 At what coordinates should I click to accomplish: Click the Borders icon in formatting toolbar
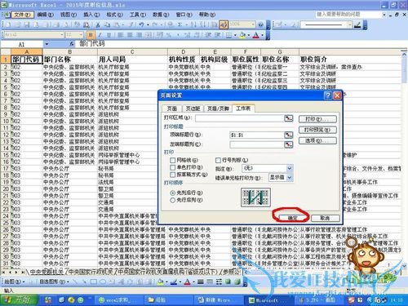click(229, 35)
